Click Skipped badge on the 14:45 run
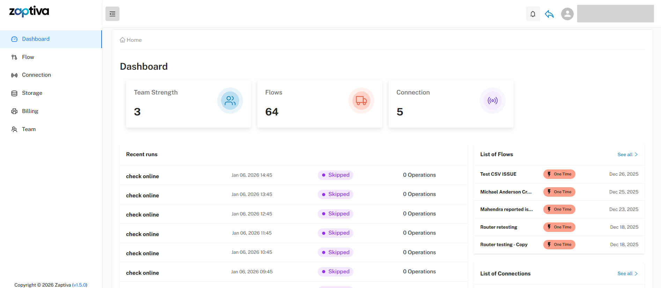This screenshot has height=288, width=661. point(335,175)
